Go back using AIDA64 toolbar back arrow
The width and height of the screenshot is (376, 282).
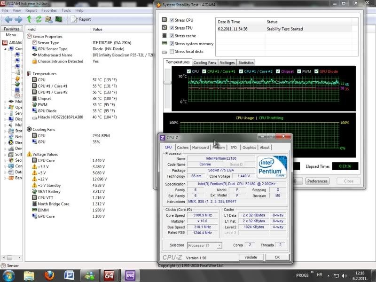pos(8,19)
